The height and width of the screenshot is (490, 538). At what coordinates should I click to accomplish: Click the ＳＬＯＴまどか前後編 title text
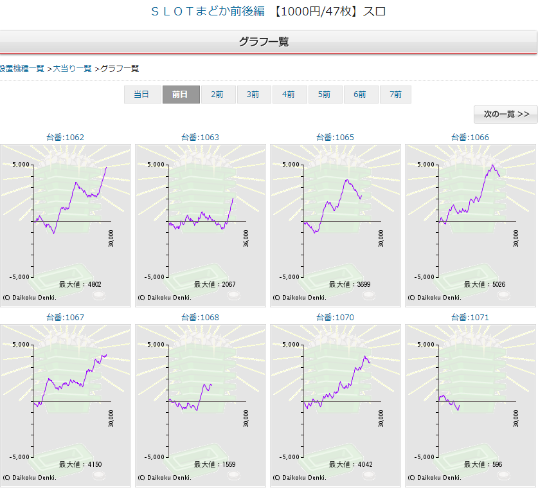coord(207,12)
